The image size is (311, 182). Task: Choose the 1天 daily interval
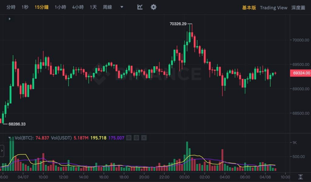[93, 7]
